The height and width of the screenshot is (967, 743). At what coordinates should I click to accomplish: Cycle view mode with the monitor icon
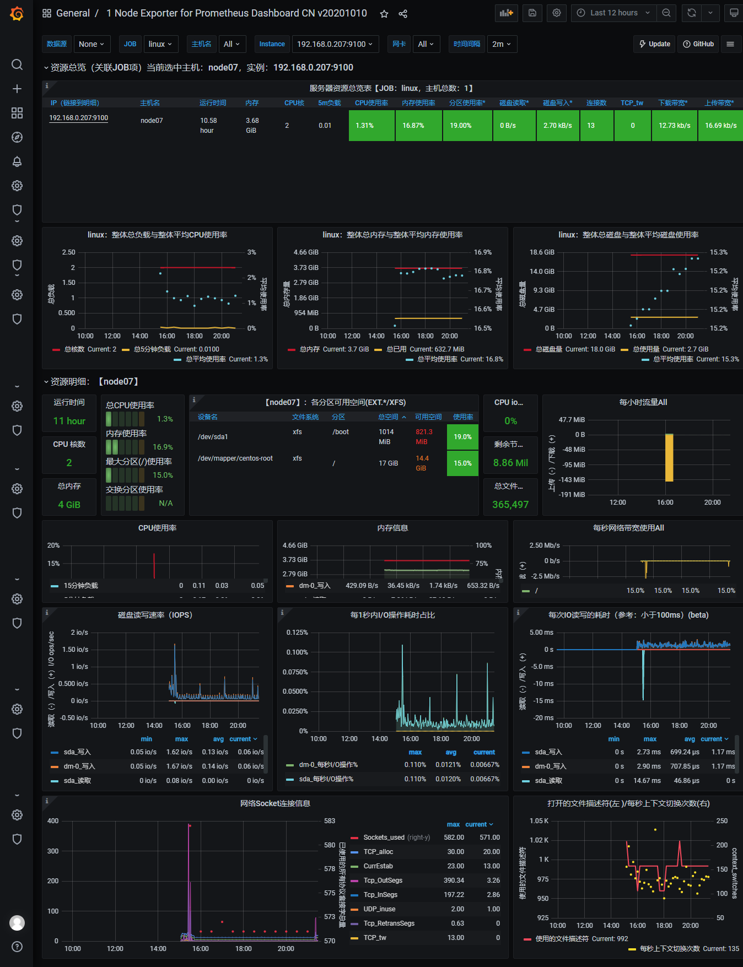[734, 13]
